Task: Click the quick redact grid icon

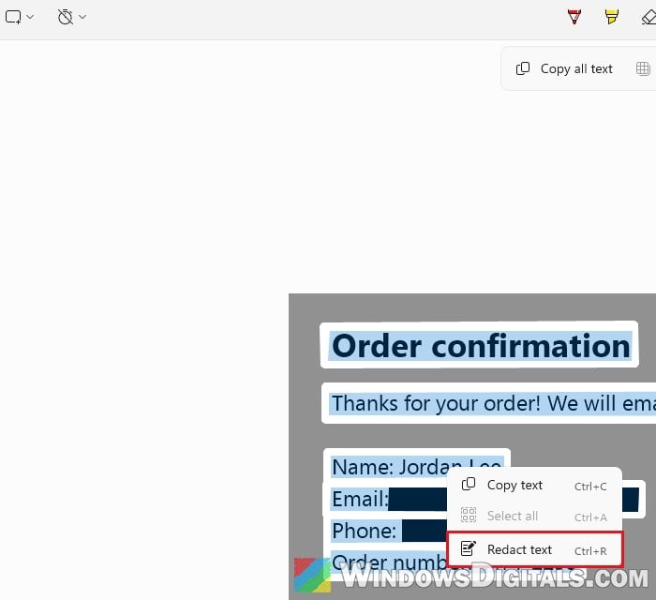Action: (643, 68)
